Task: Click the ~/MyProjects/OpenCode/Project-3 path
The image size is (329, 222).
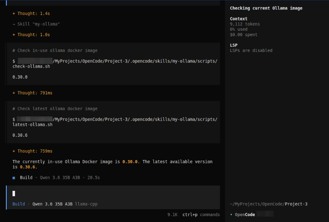Action: [269, 204]
